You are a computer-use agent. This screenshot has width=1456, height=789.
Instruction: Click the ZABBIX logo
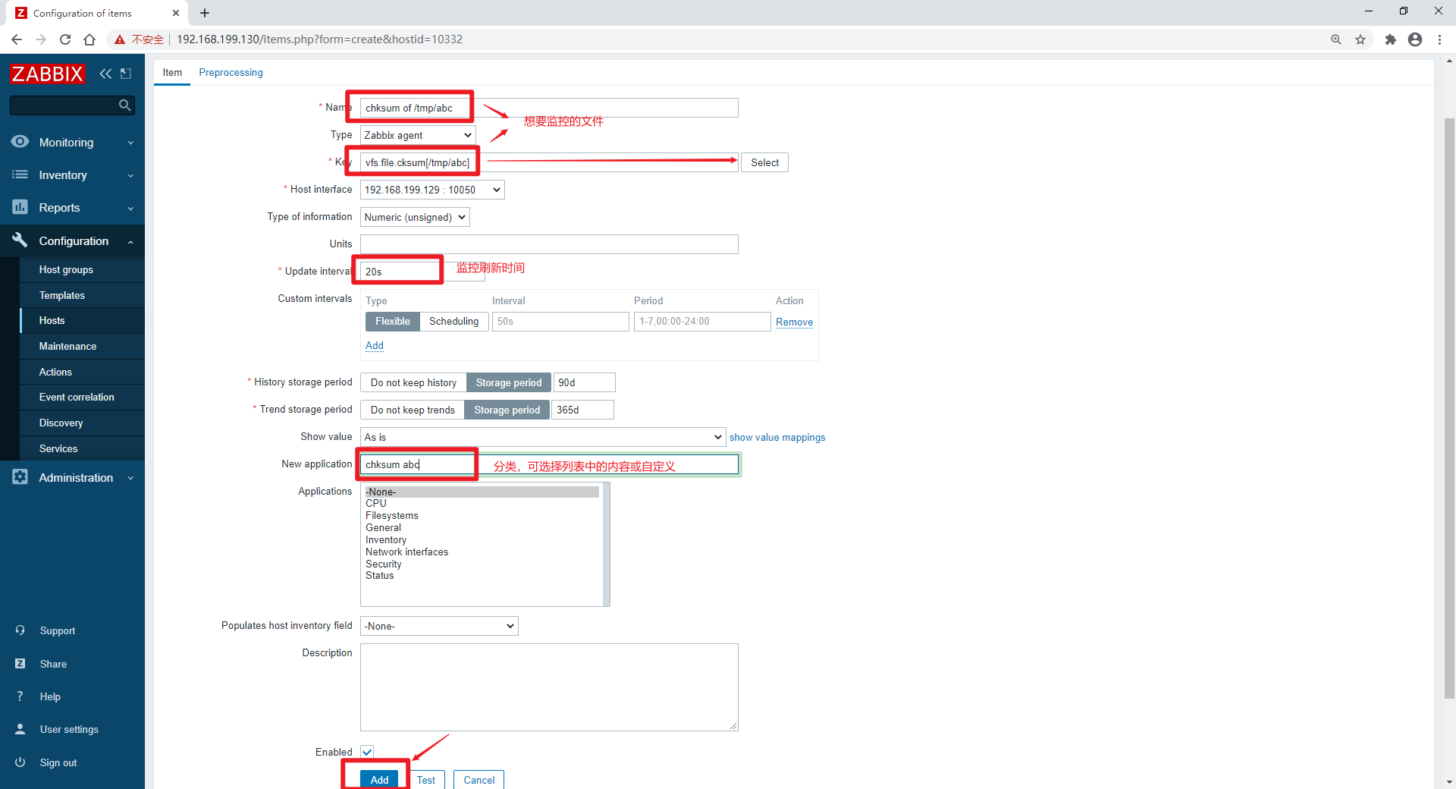[48, 74]
